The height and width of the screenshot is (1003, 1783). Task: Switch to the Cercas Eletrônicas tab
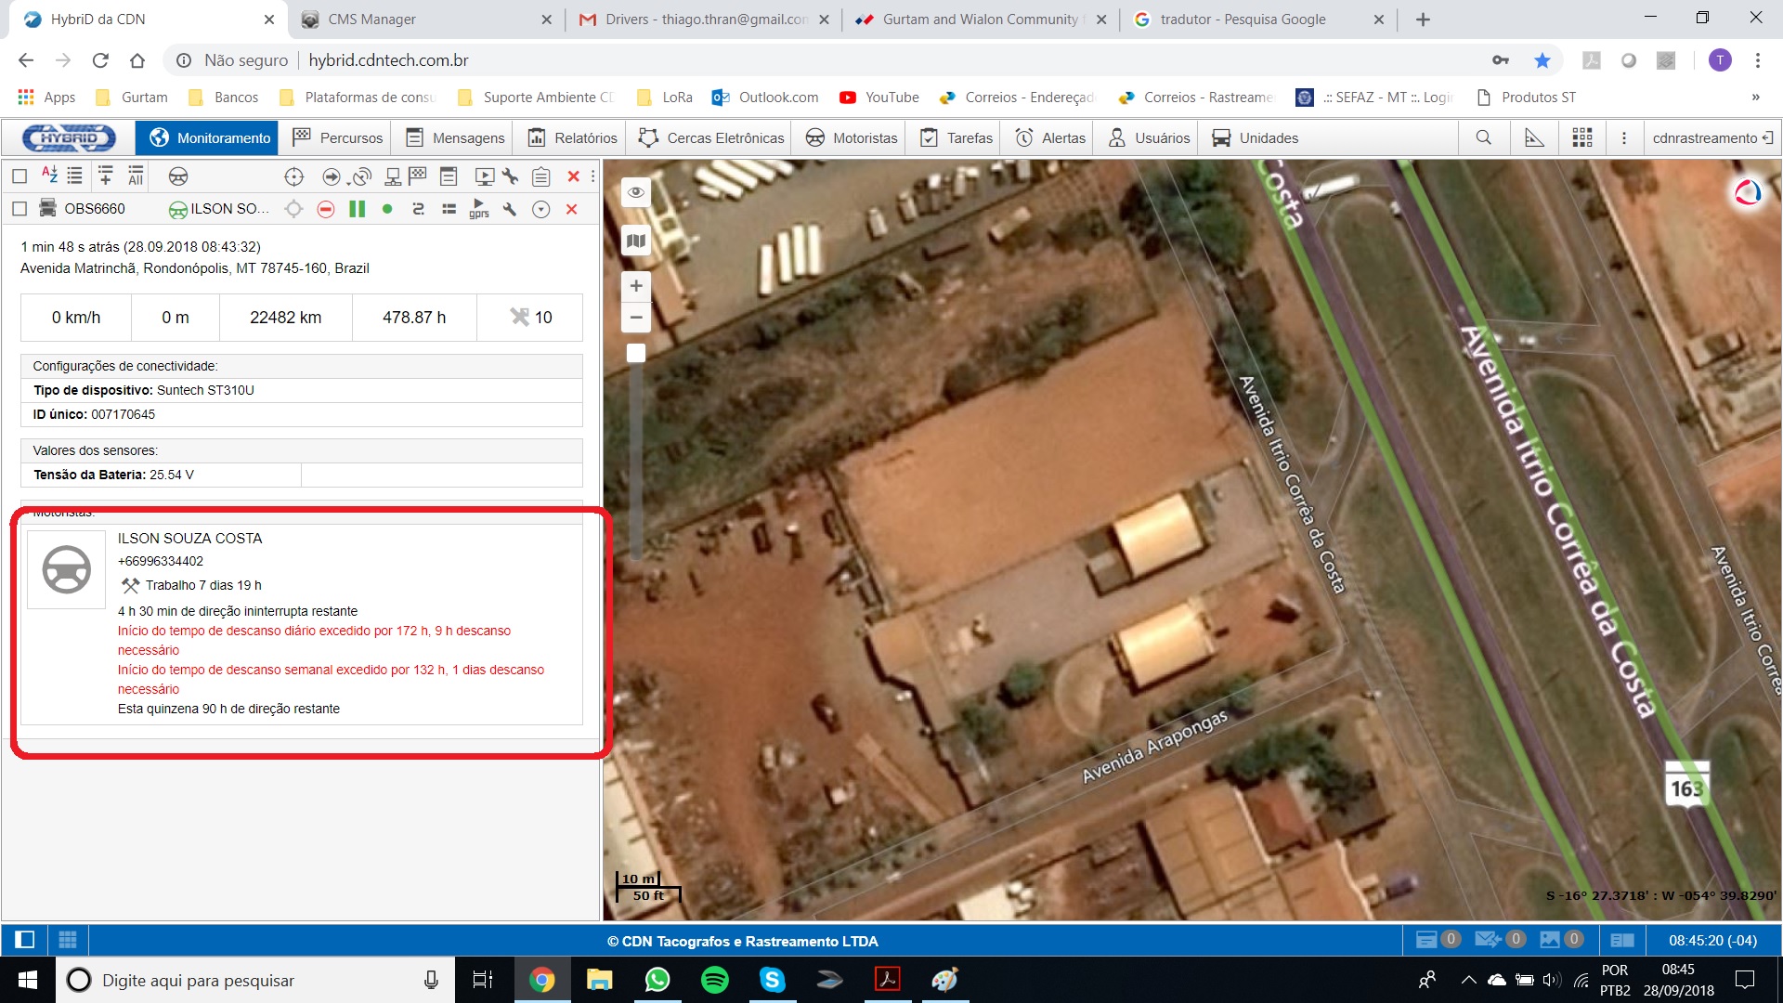point(712,138)
